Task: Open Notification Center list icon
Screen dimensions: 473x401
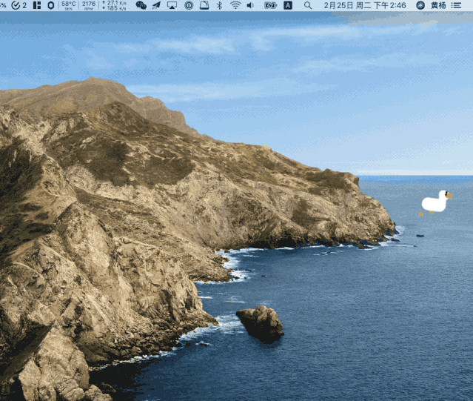Action: point(456,5)
